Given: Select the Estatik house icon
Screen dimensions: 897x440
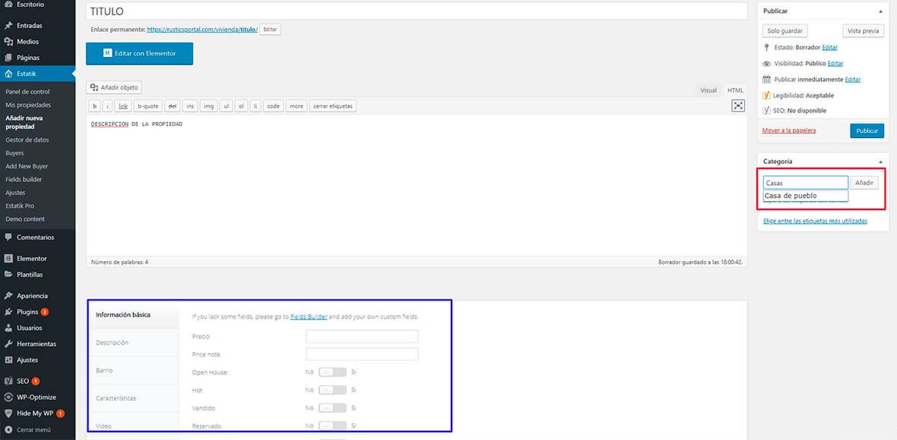Looking at the screenshot, I should coord(8,74).
